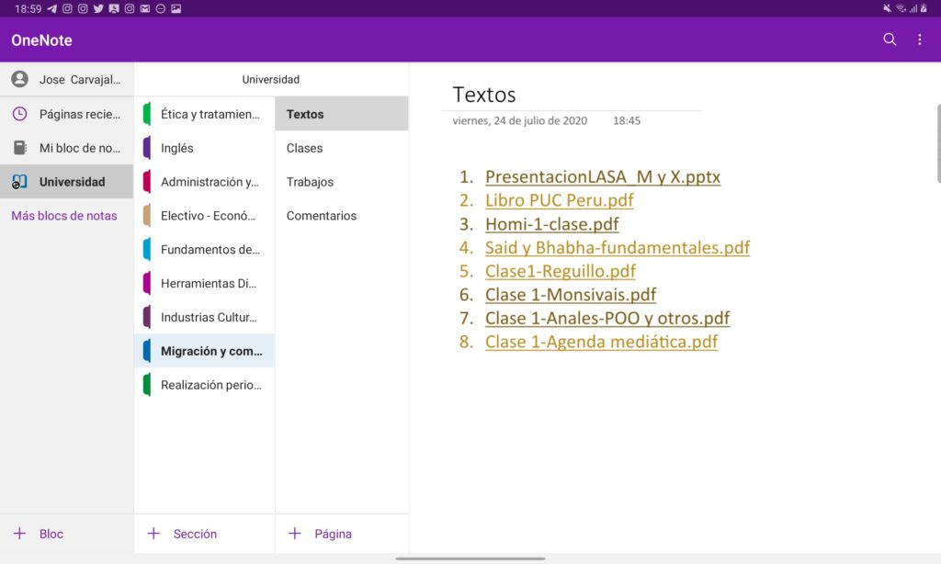
Task: Open PresentacionLASA_M y X.pptx link
Action: (603, 176)
